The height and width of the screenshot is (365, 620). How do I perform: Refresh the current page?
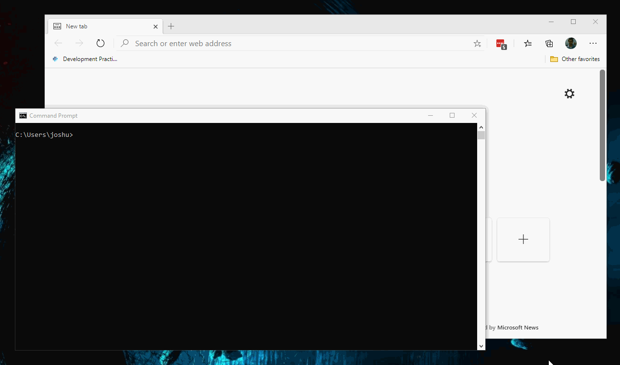click(100, 43)
